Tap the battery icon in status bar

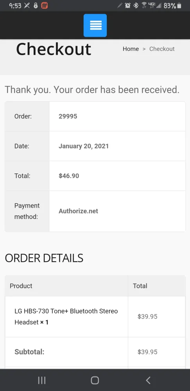point(179,6)
